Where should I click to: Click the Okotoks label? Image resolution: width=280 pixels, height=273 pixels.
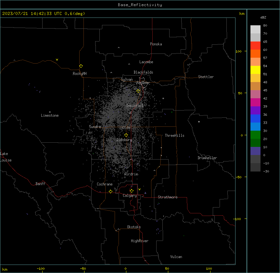coord(134,227)
